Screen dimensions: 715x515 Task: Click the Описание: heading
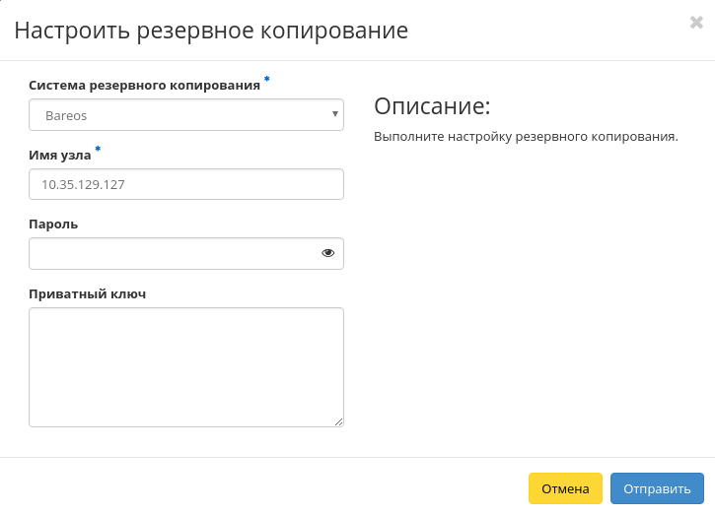coord(431,106)
